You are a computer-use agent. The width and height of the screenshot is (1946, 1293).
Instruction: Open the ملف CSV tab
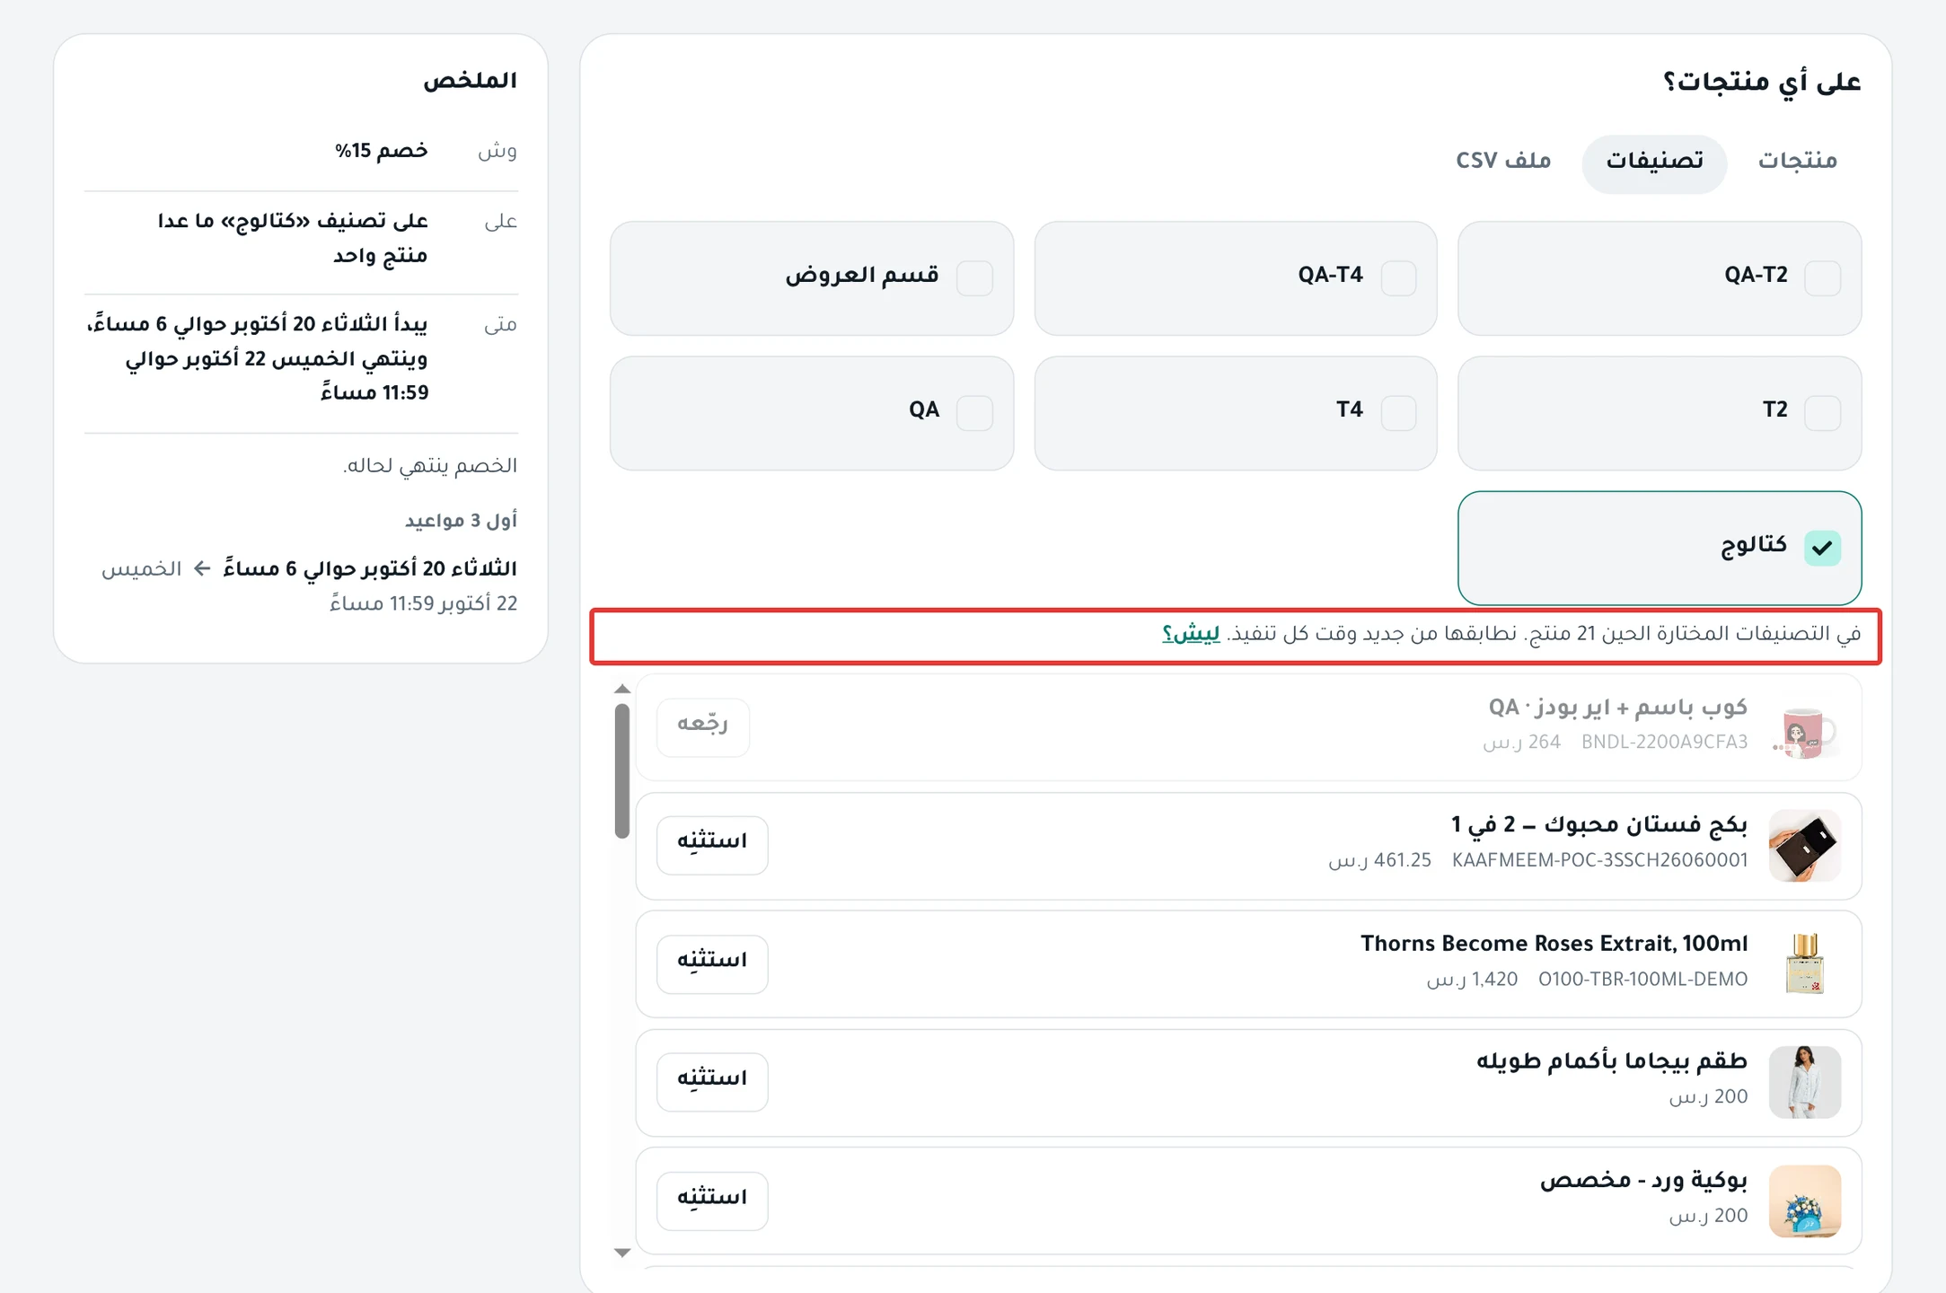point(1503,162)
